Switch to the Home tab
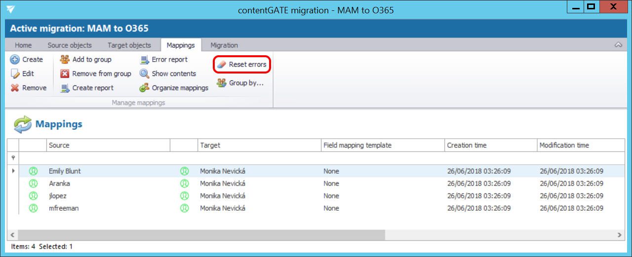The image size is (632, 257). 23,45
